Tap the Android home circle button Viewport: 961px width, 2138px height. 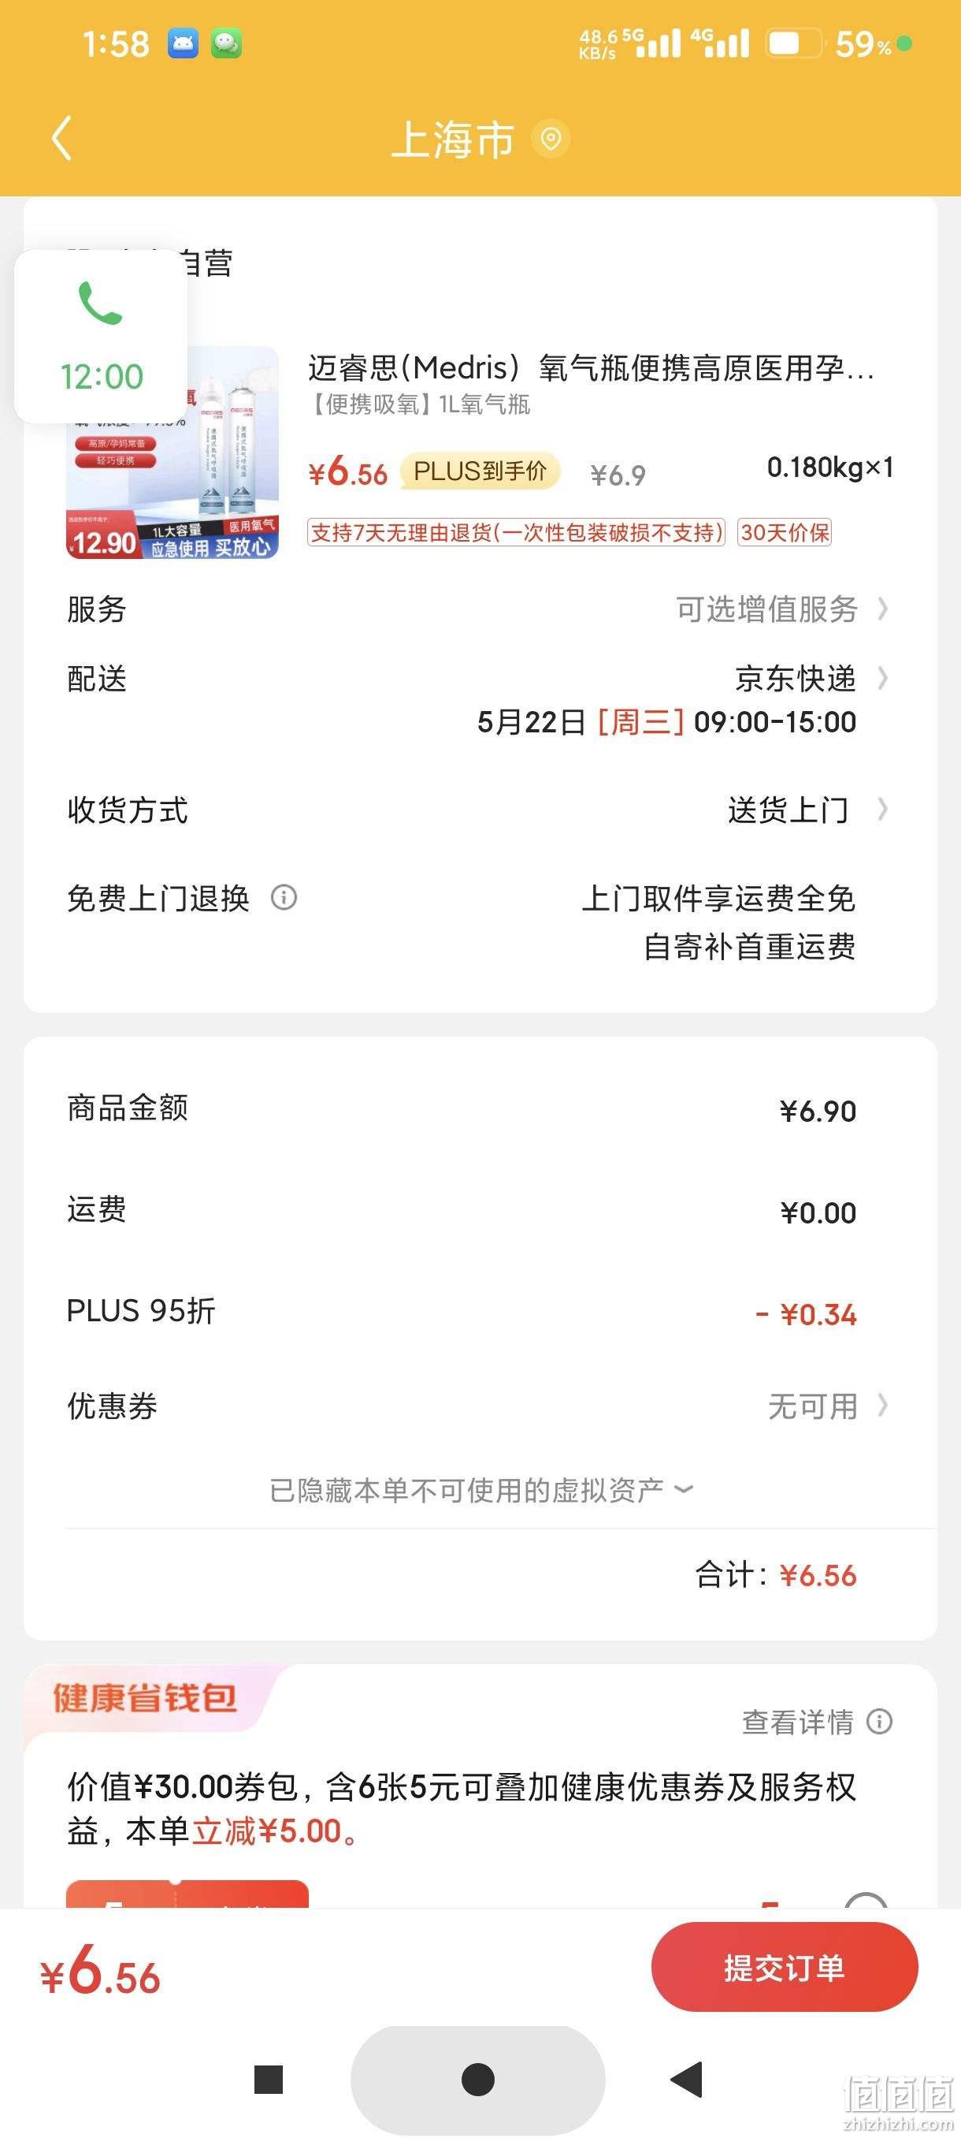point(477,2079)
